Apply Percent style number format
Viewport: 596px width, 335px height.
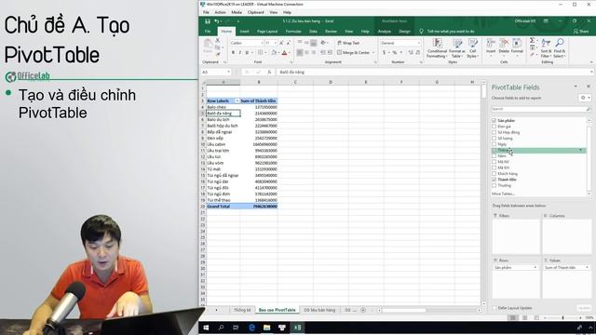395,52
